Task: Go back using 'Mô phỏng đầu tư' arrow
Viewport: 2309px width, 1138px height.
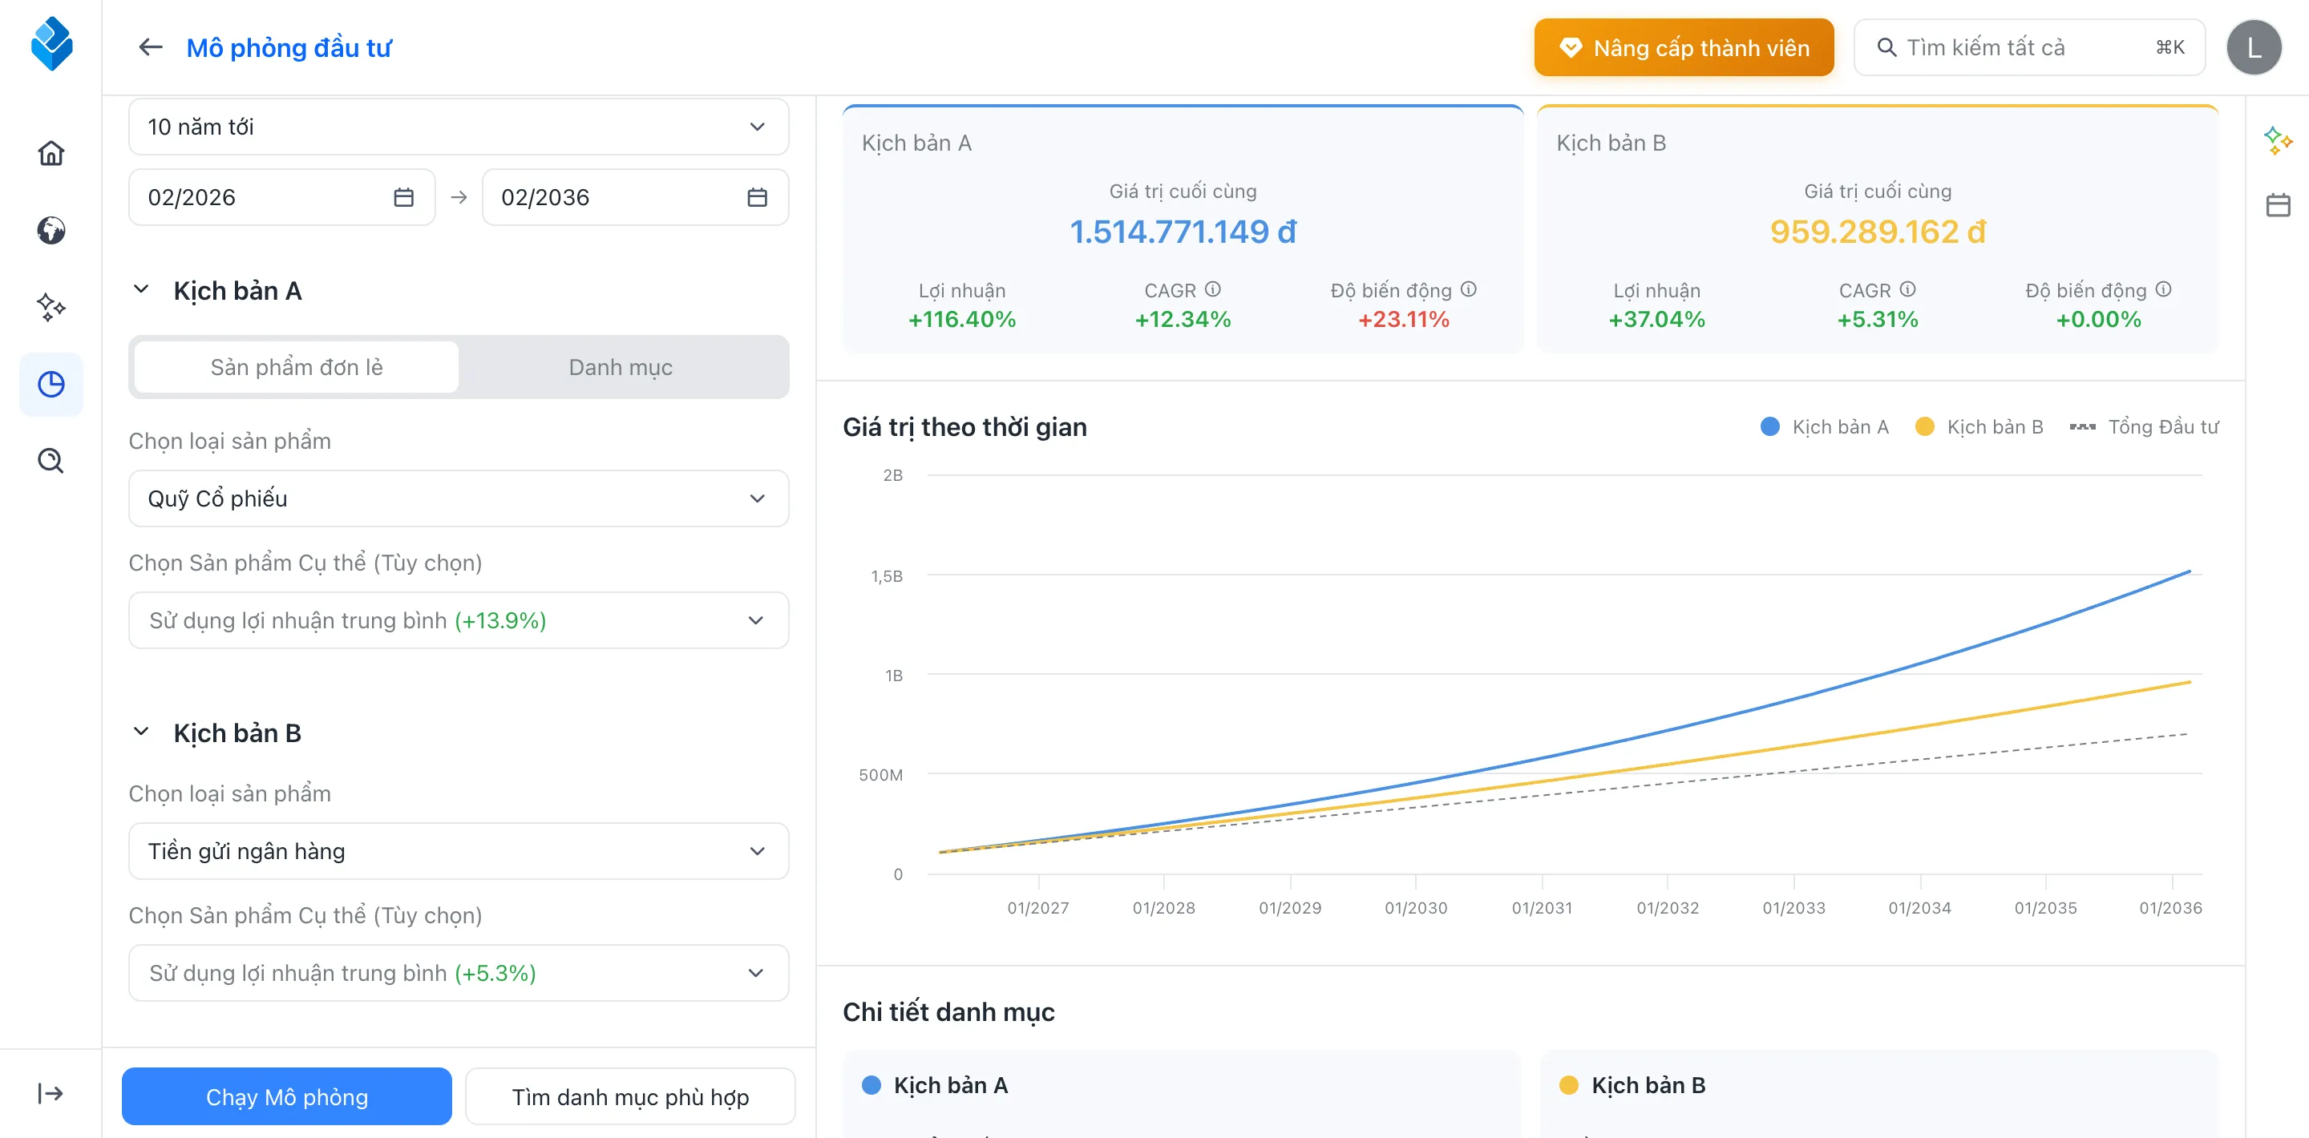Action: click(150, 46)
